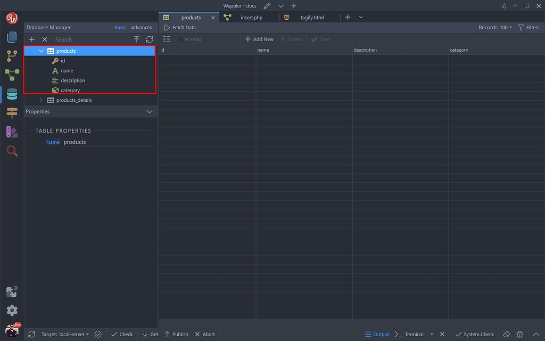Click the edit pencil icon in titlebar
The height and width of the screenshot is (341, 545).
[x=267, y=6]
